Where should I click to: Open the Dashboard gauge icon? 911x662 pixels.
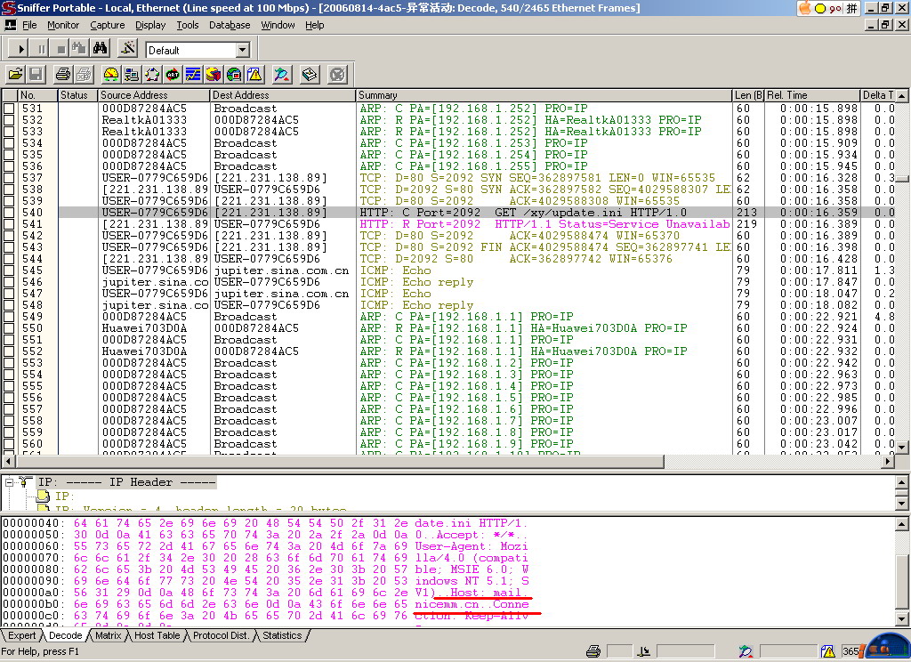[111, 75]
